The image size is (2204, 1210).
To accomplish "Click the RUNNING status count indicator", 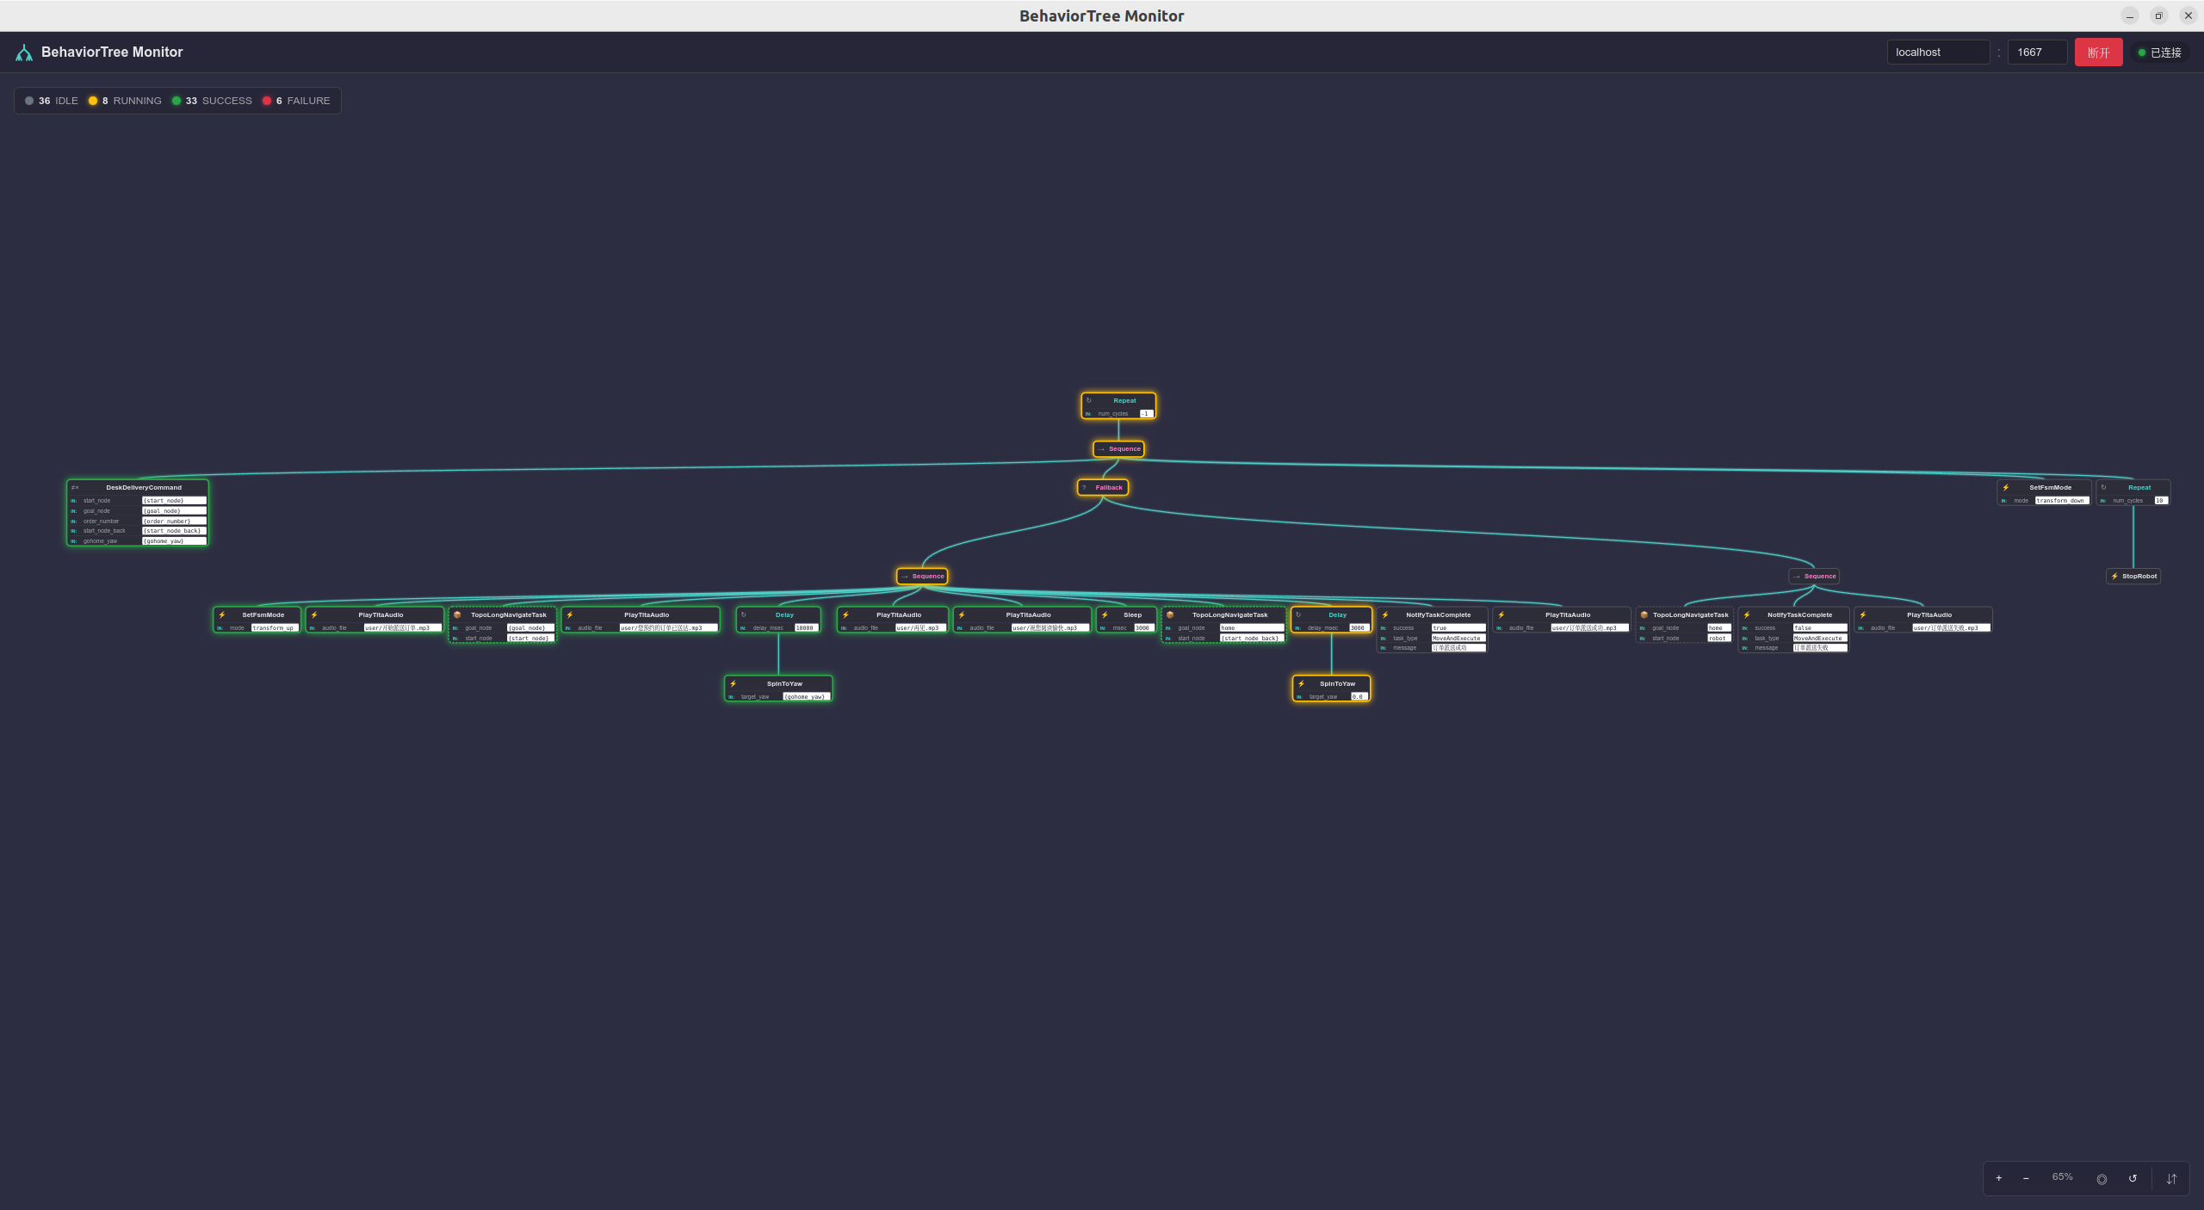I will click(x=125, y=101).
